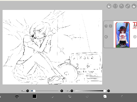Tap the small icon at reference panel top right
This screenshot has width=137, height=102.
coord(135,26)
